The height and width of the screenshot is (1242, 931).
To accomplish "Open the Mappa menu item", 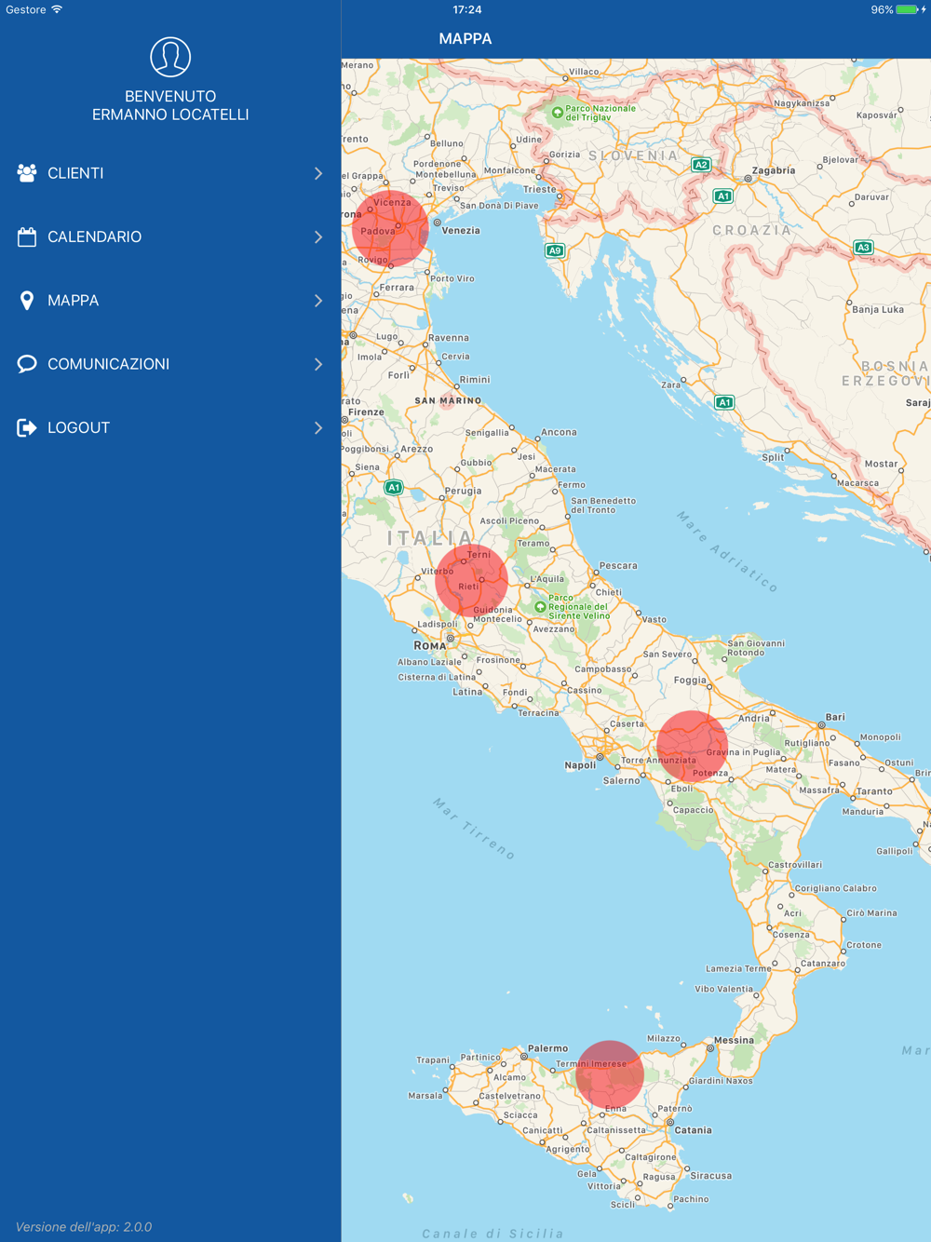I will 170,301.
